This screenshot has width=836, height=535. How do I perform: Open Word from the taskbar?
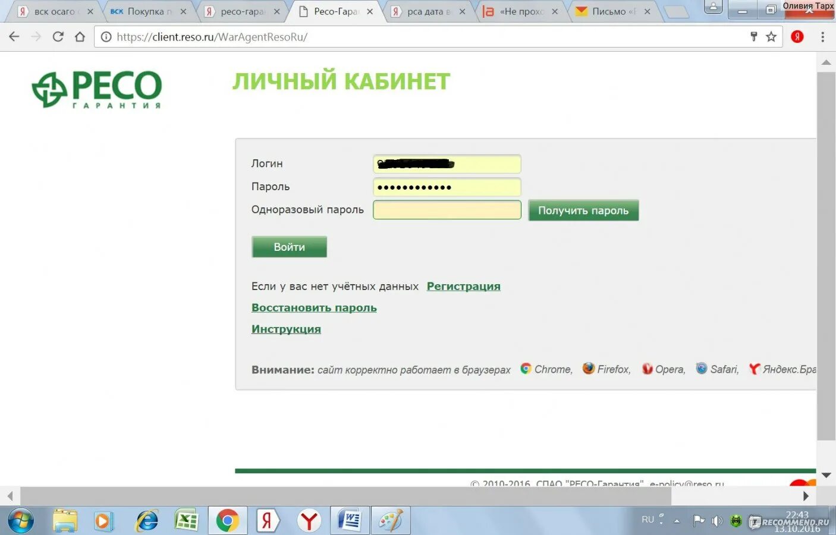click(x=350, y=521)
